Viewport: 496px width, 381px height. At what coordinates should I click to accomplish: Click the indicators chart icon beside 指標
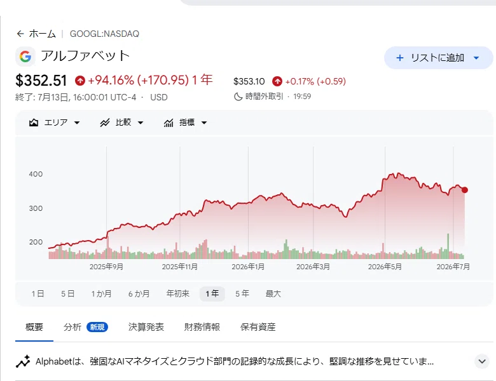coord(169,123)
